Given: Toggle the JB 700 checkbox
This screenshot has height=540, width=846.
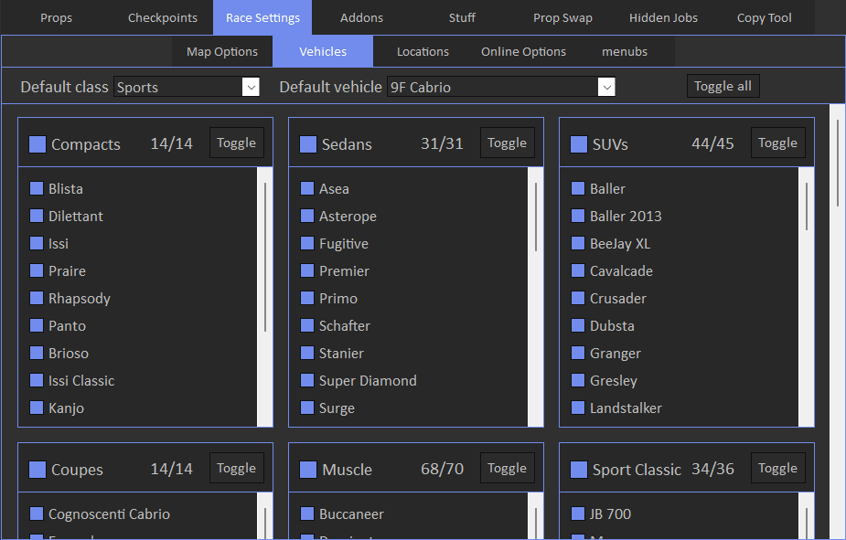Looking at the screenshot, I should click(578, 514).
